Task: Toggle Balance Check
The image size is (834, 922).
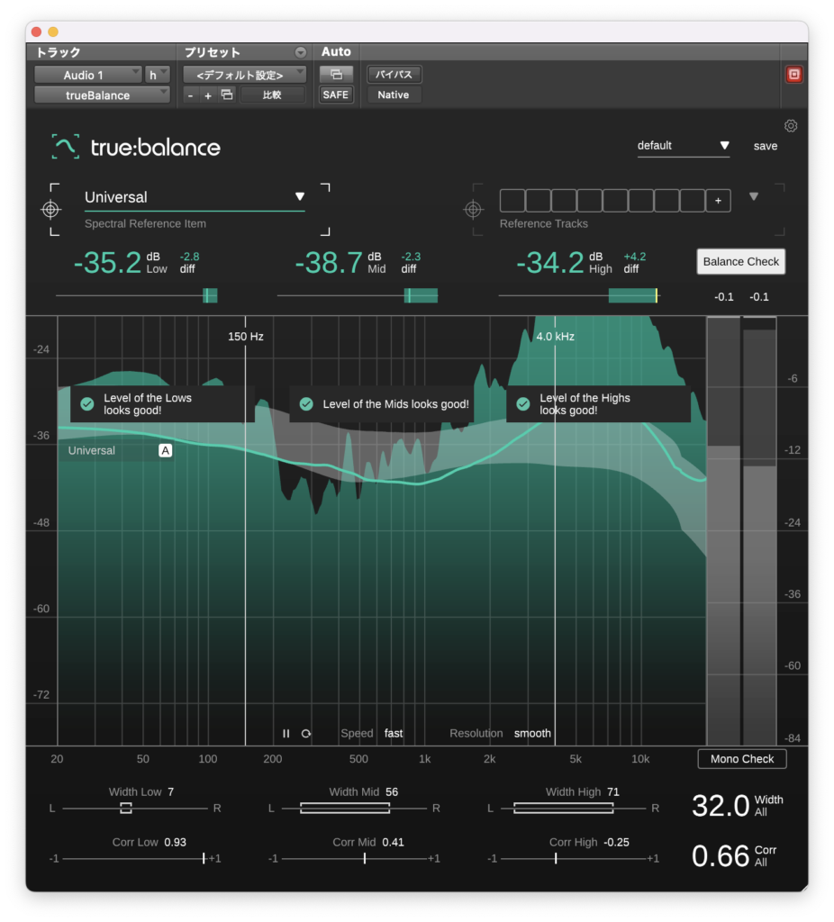Action: point(740,262)
